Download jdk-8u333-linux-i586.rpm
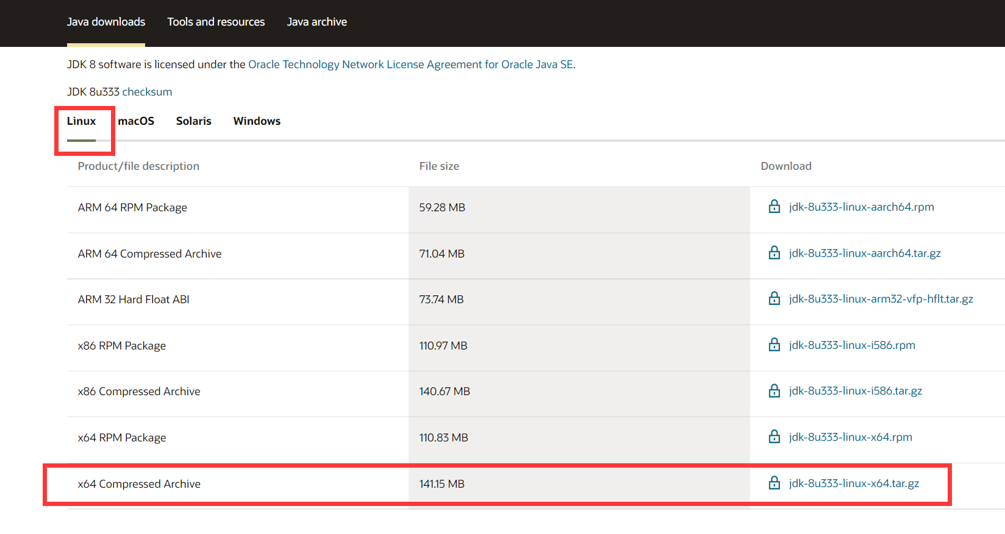The image size is (1005, 534). pos(852,345)
